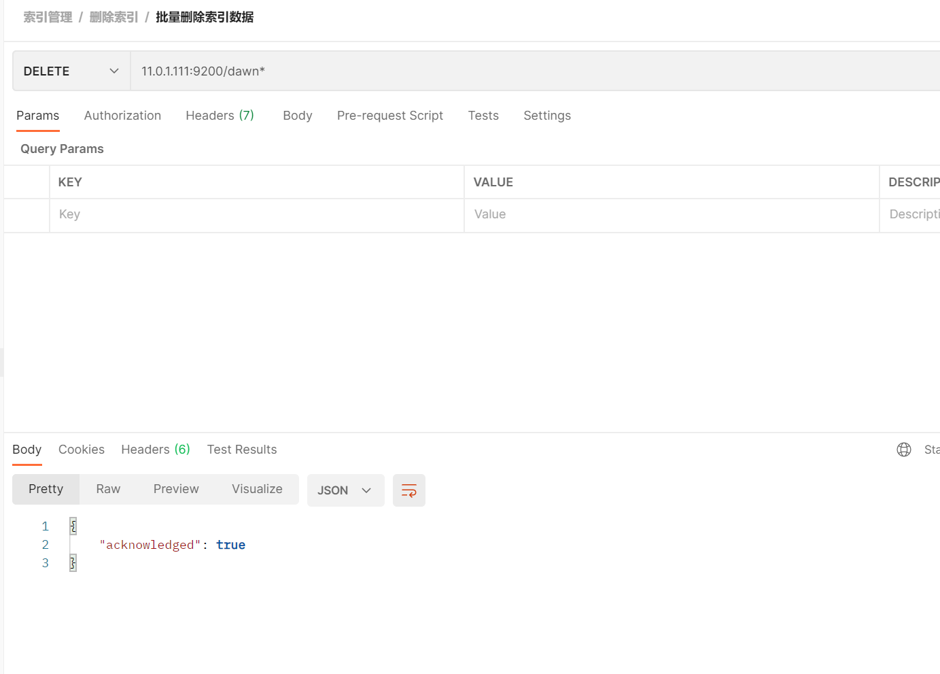Switch to the request Body tab

point(298,116)
